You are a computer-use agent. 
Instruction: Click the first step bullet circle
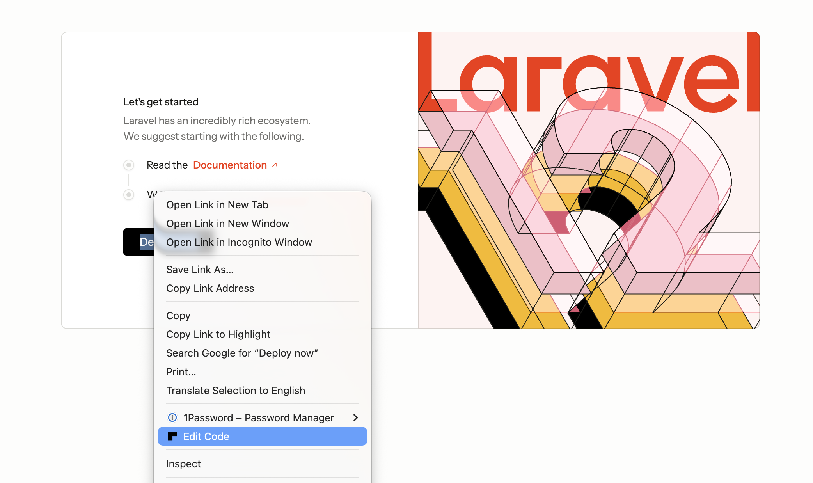point(129,165)
